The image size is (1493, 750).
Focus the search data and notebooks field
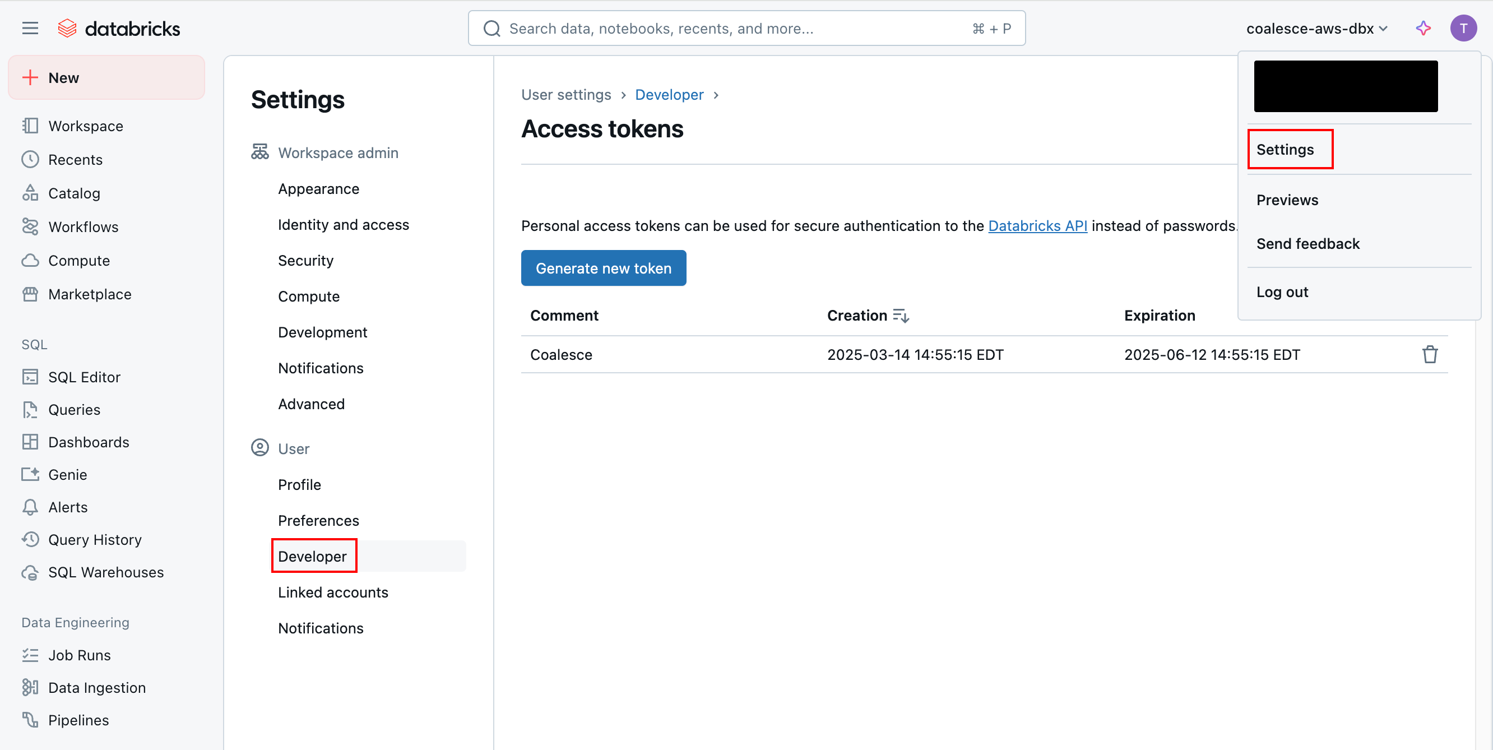pyautogui.click(x=746, y=29)
